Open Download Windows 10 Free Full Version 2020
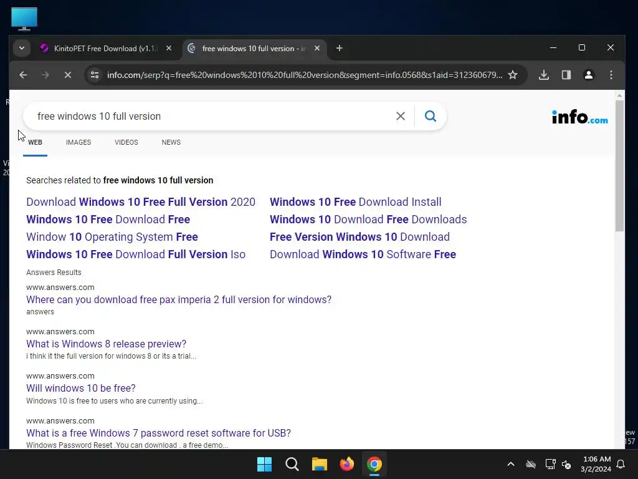This screenshot has height=479, width=638. coord(141,202)
